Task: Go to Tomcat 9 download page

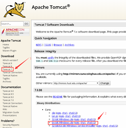Action: 7,63
